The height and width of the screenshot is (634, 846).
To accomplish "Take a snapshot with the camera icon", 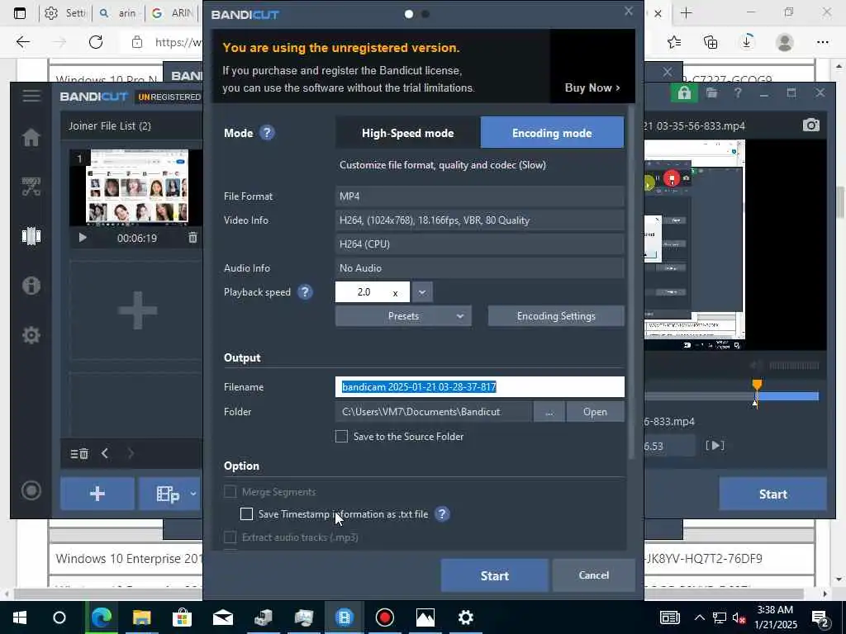I will 811,125.
